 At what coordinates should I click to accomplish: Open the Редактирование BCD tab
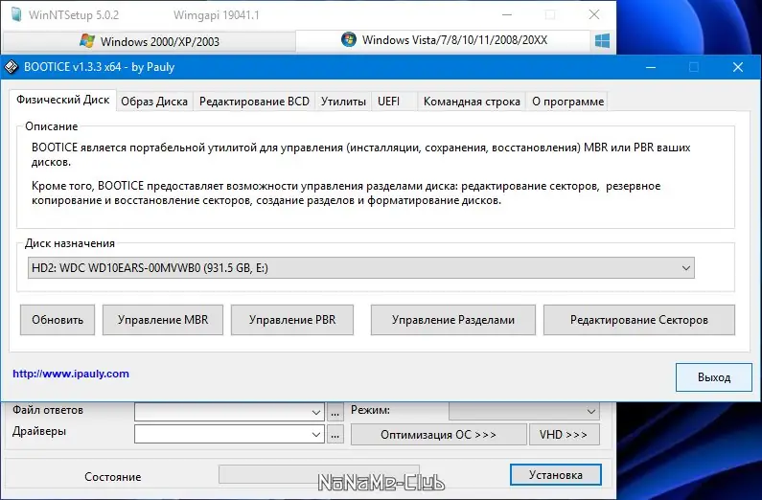254,102
